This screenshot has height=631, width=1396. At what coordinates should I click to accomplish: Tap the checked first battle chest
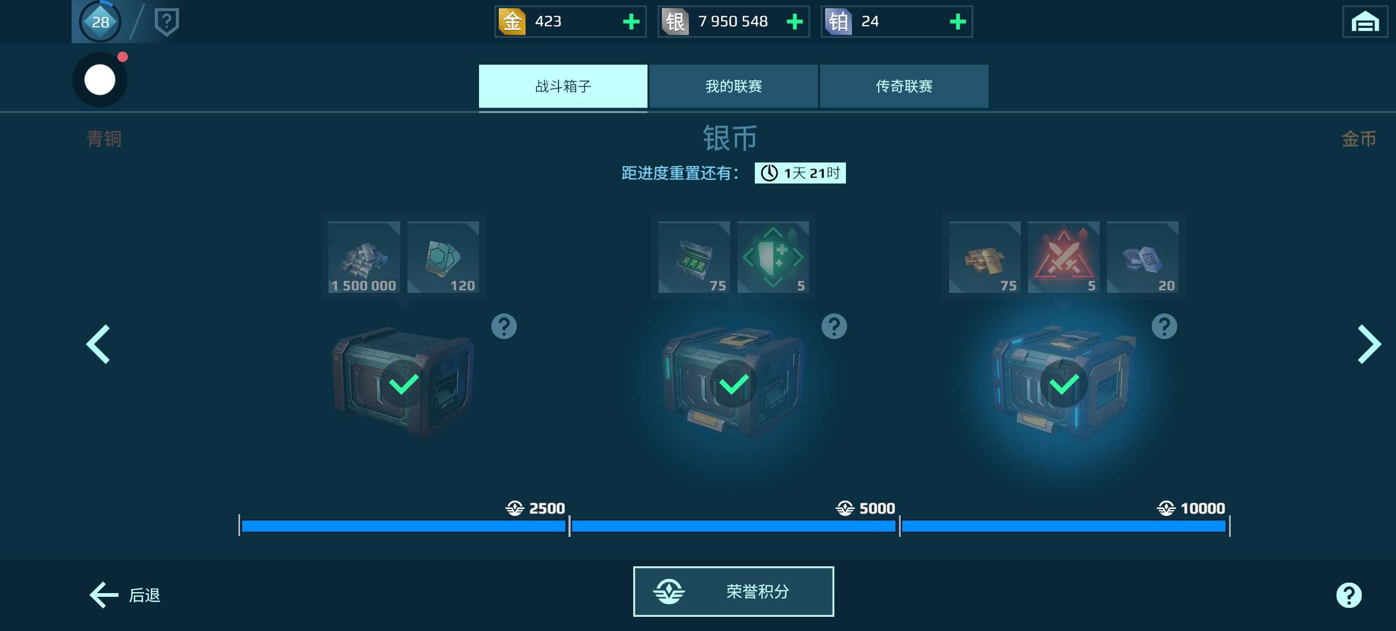click(x=403, y=382)
